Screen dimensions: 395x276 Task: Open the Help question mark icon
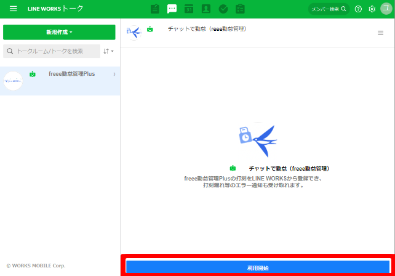pos(358,9)
